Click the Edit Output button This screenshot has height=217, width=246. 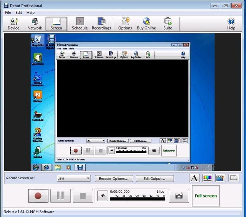(155, 179)
